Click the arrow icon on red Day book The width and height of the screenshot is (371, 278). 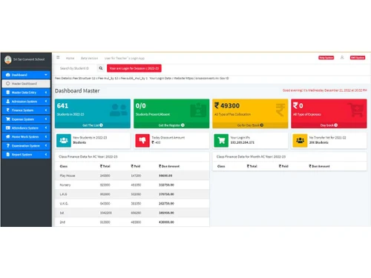point(336,125)
